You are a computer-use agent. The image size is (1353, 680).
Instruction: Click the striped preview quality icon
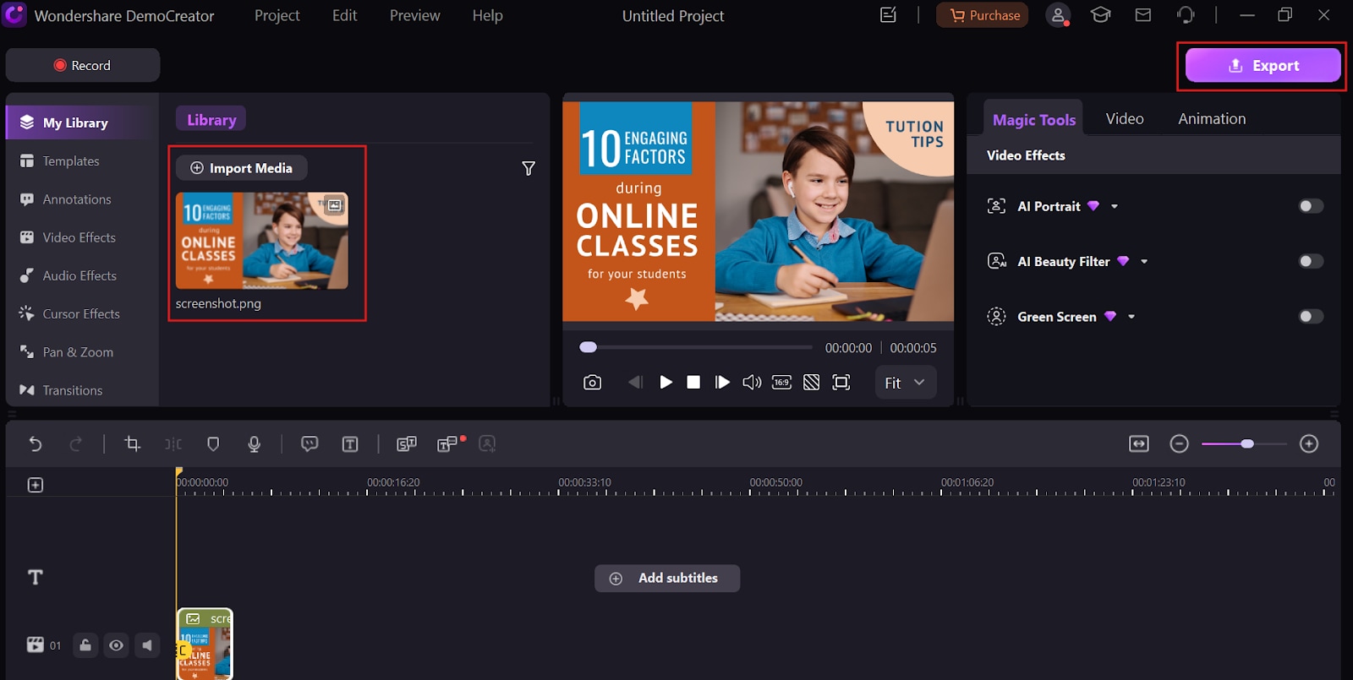(x=811, y=383)
